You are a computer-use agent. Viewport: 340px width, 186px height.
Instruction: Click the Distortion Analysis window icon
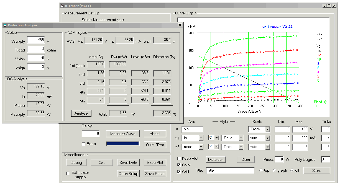point(5,25)
